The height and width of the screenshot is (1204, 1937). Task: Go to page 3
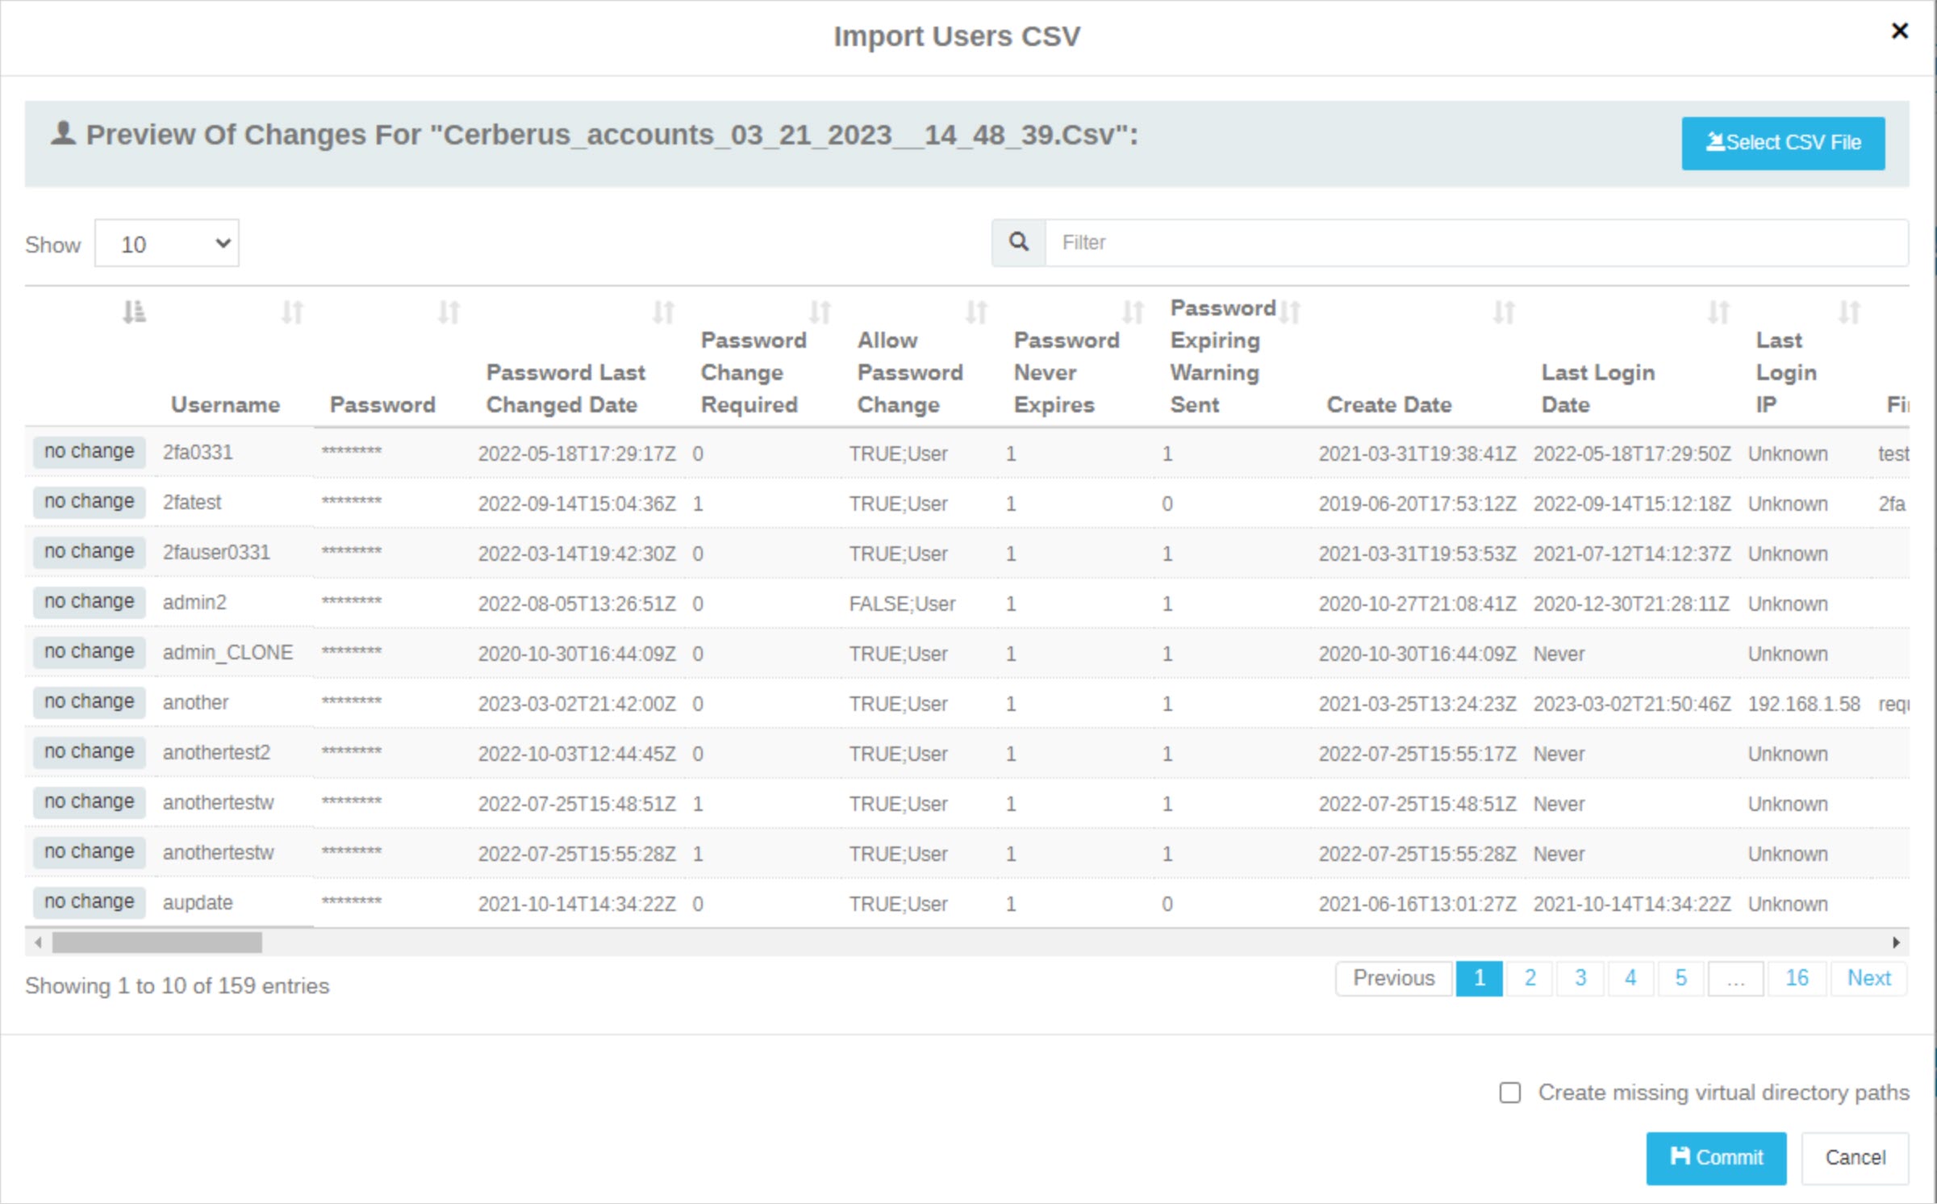[x=1580, y=978]
